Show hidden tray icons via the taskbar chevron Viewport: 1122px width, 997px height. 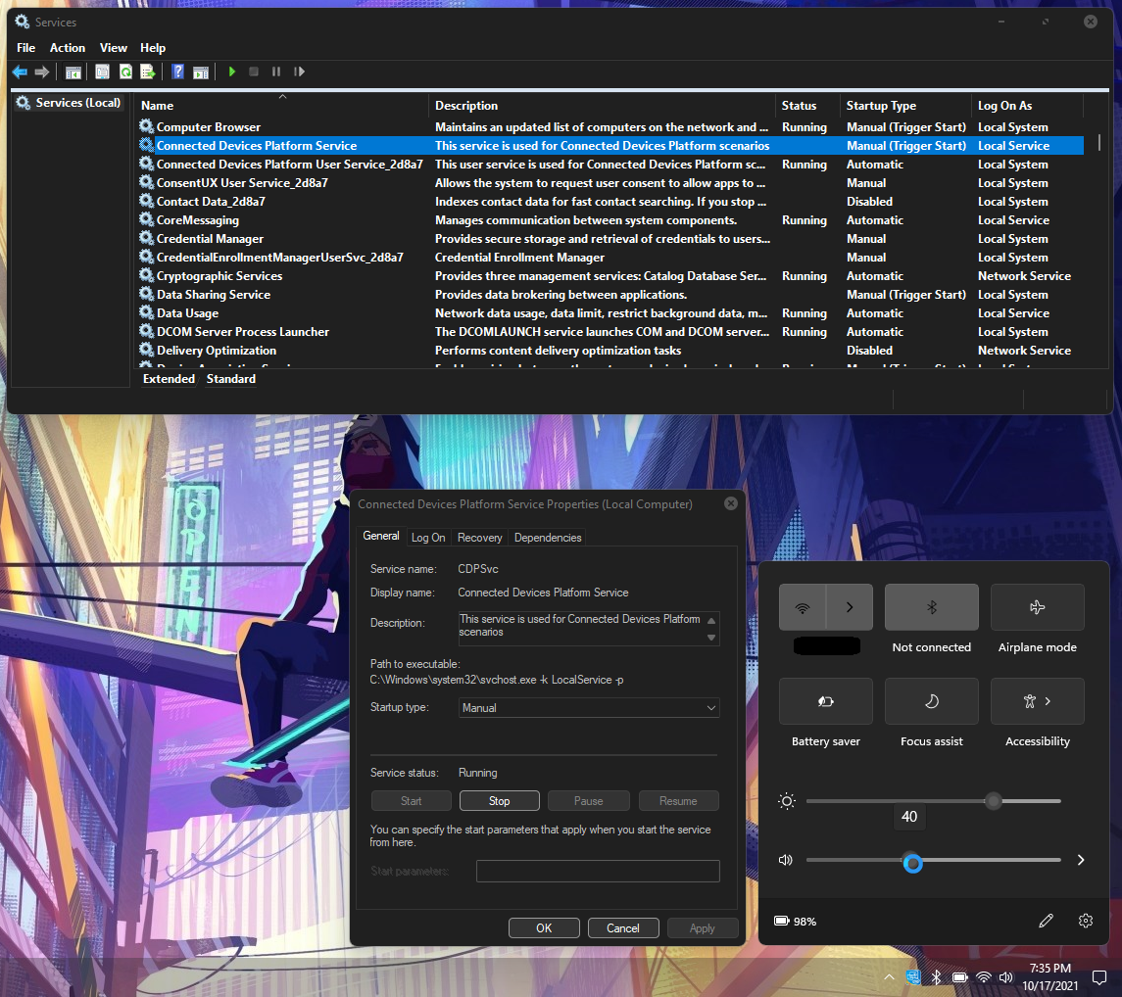889,977
